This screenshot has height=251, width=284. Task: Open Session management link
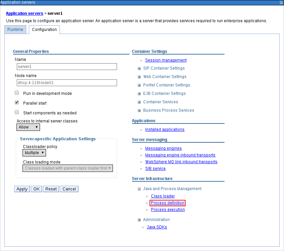[x=166, y=60]
